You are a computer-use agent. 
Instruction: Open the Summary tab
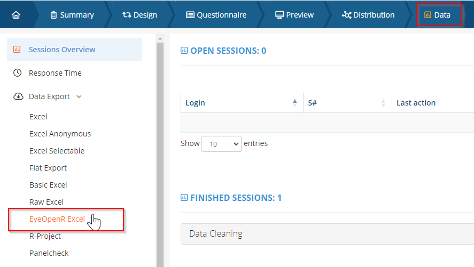click(x=72, y=15)
